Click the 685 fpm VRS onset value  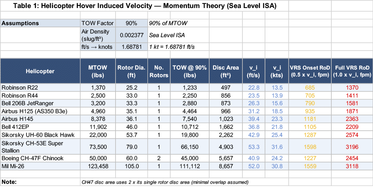(310, 87)
